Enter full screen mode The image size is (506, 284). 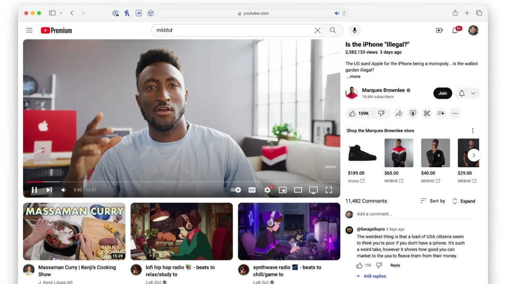tap(329, 190)
